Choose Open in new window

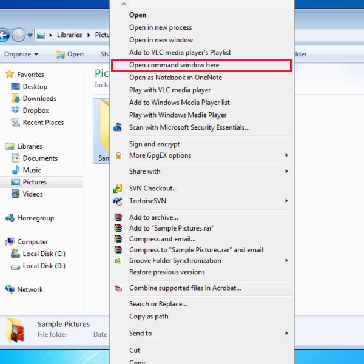click(x=201, y=40)
